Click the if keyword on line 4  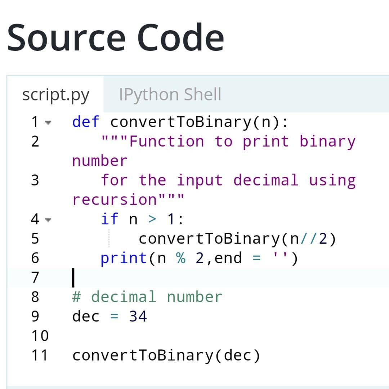(109, 219)
